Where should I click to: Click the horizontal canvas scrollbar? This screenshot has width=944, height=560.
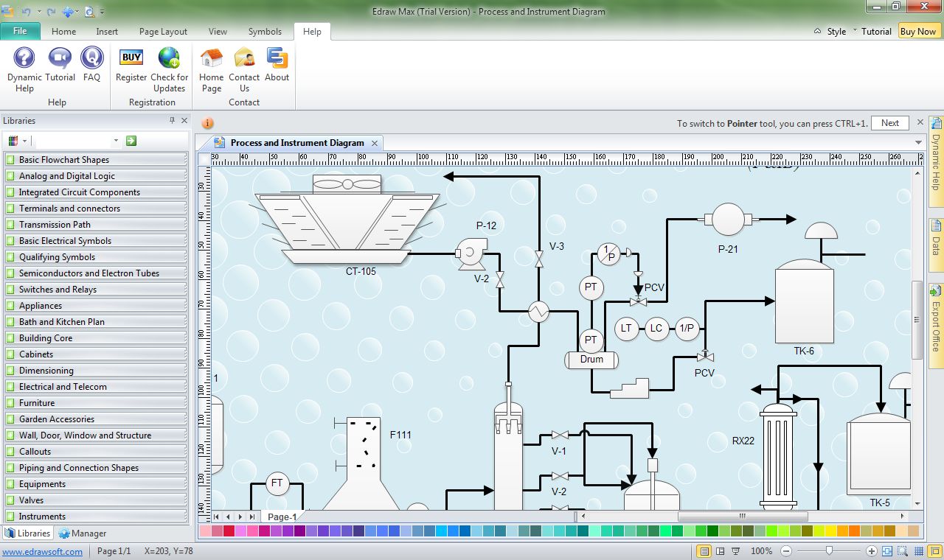pos(743,517)
